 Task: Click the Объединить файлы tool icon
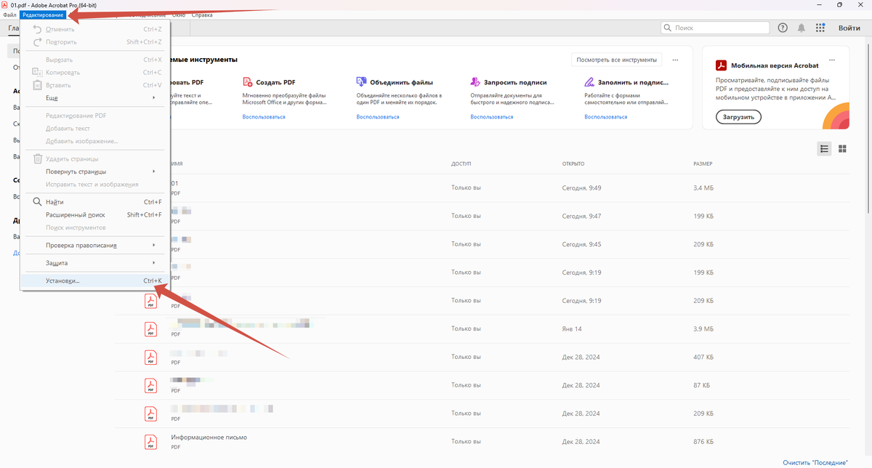point(361,82)
